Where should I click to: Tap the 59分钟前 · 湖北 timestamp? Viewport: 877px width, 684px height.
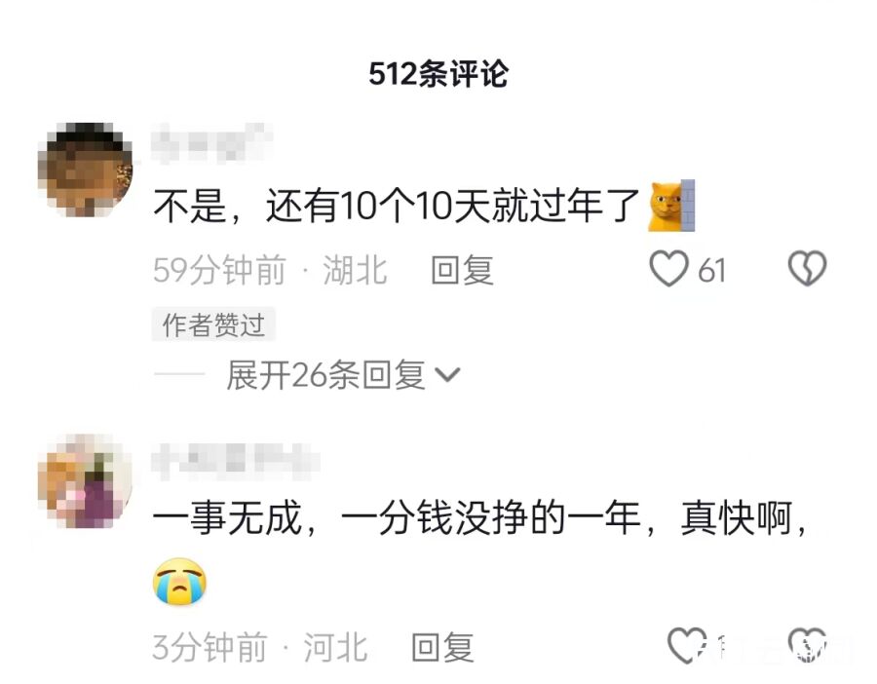(270, 270)
